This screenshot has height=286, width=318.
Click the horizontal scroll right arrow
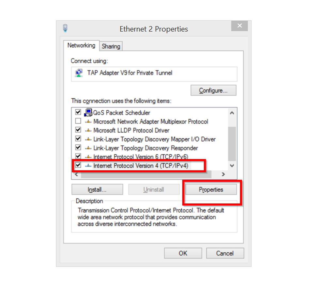tap(223, 174)
